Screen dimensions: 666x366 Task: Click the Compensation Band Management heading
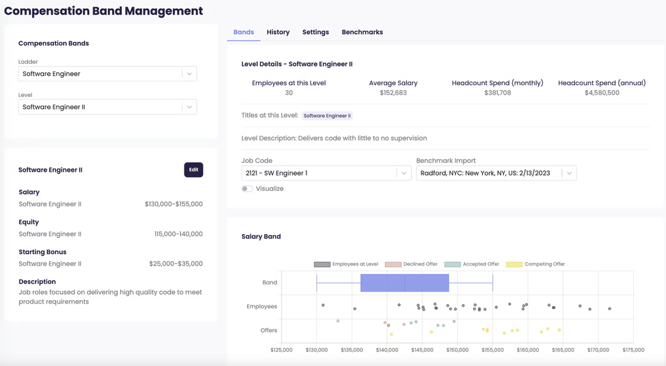104,11
